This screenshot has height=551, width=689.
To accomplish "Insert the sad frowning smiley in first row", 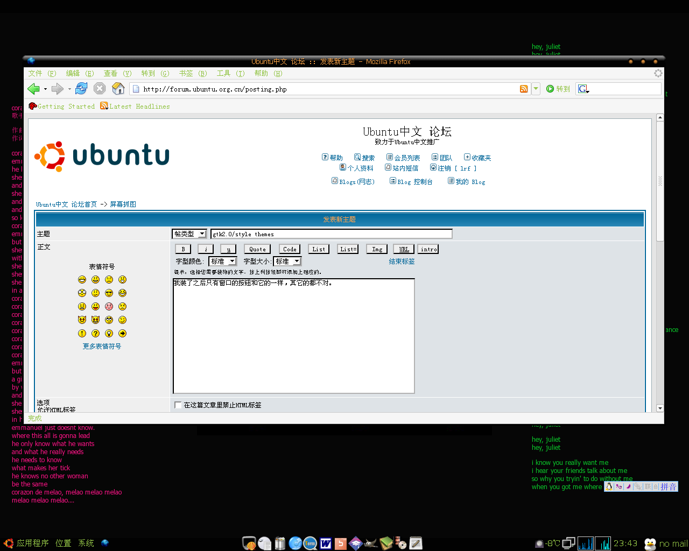I will pyautogui.click(x=109, y=279).
